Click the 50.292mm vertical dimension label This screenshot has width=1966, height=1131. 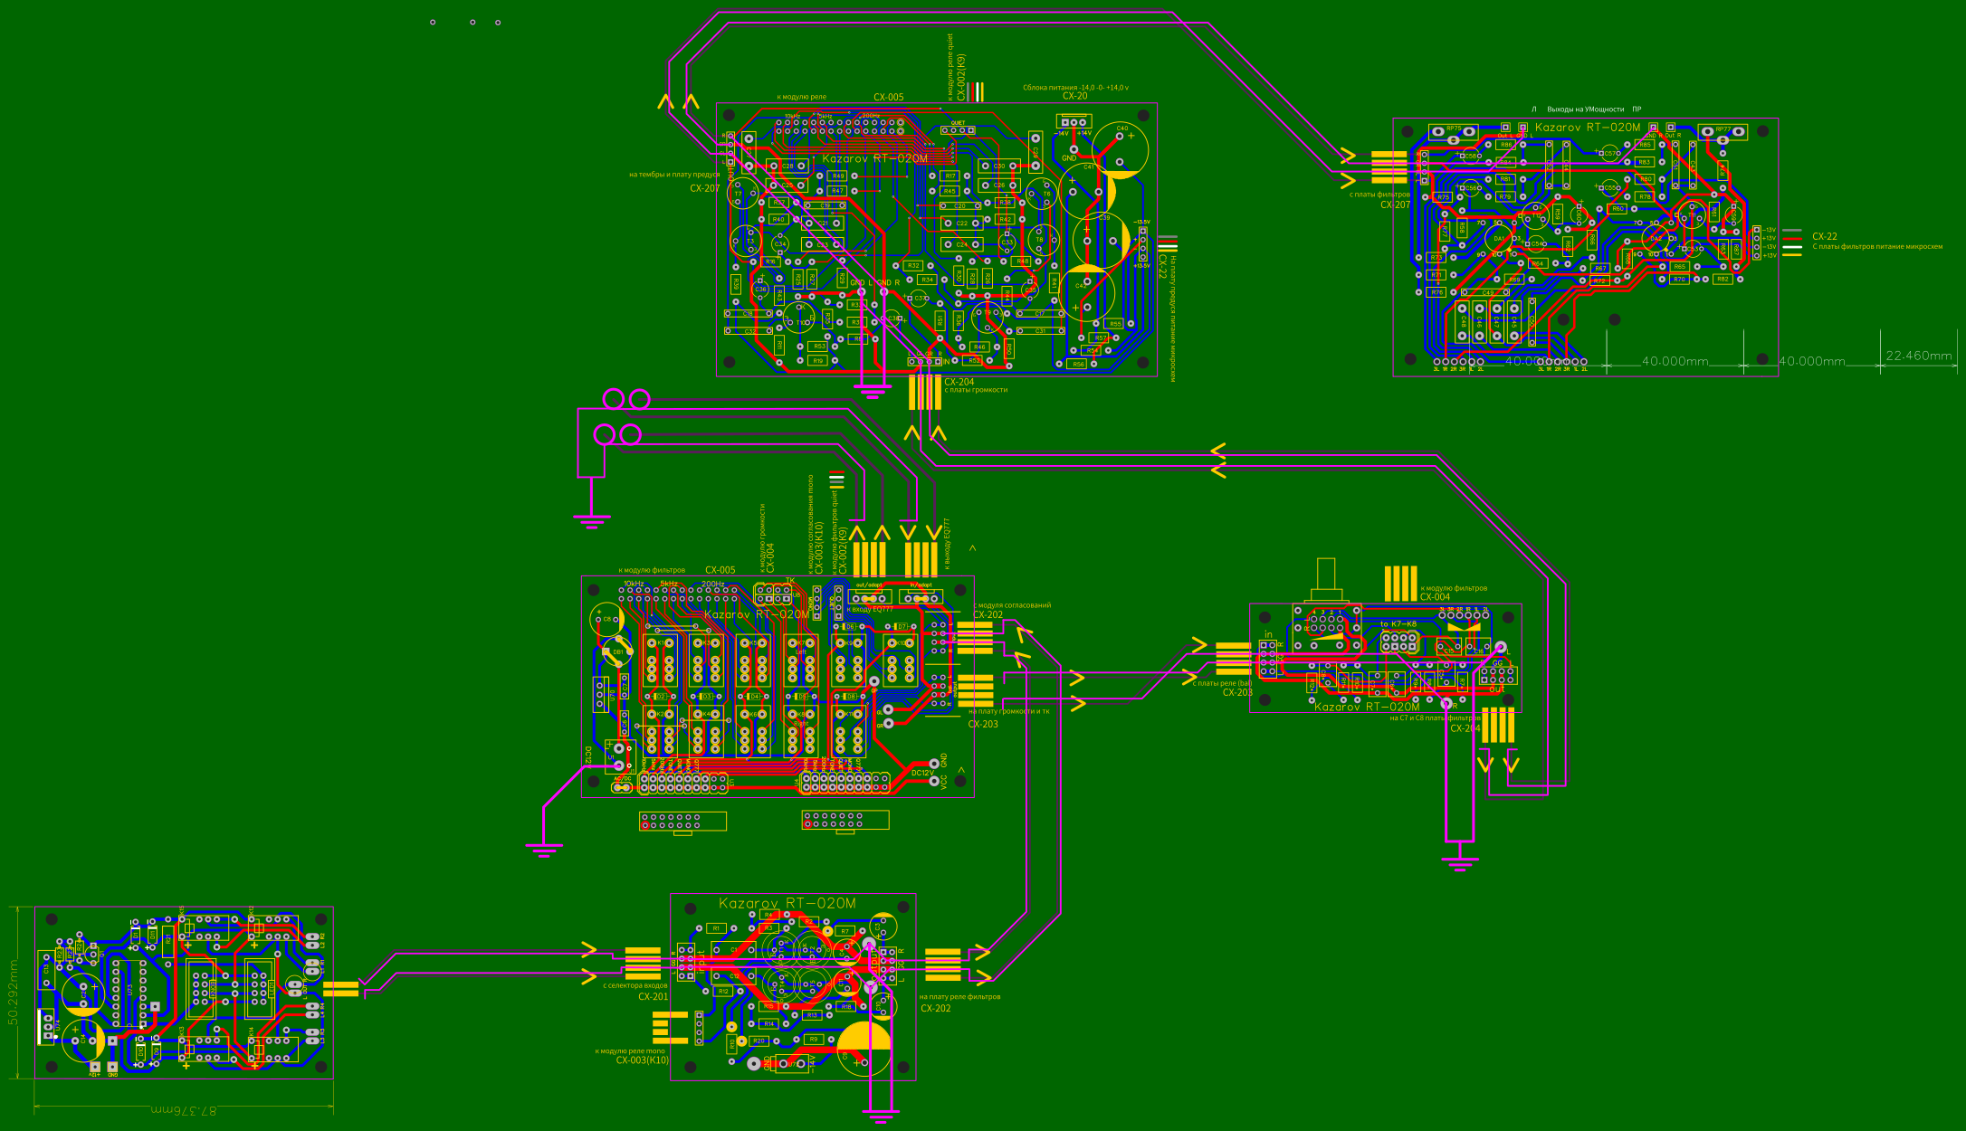[x=13, y=992]
